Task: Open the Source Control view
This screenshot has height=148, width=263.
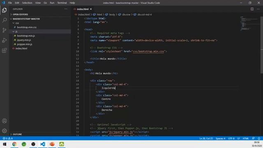Action: click(5, 30)
